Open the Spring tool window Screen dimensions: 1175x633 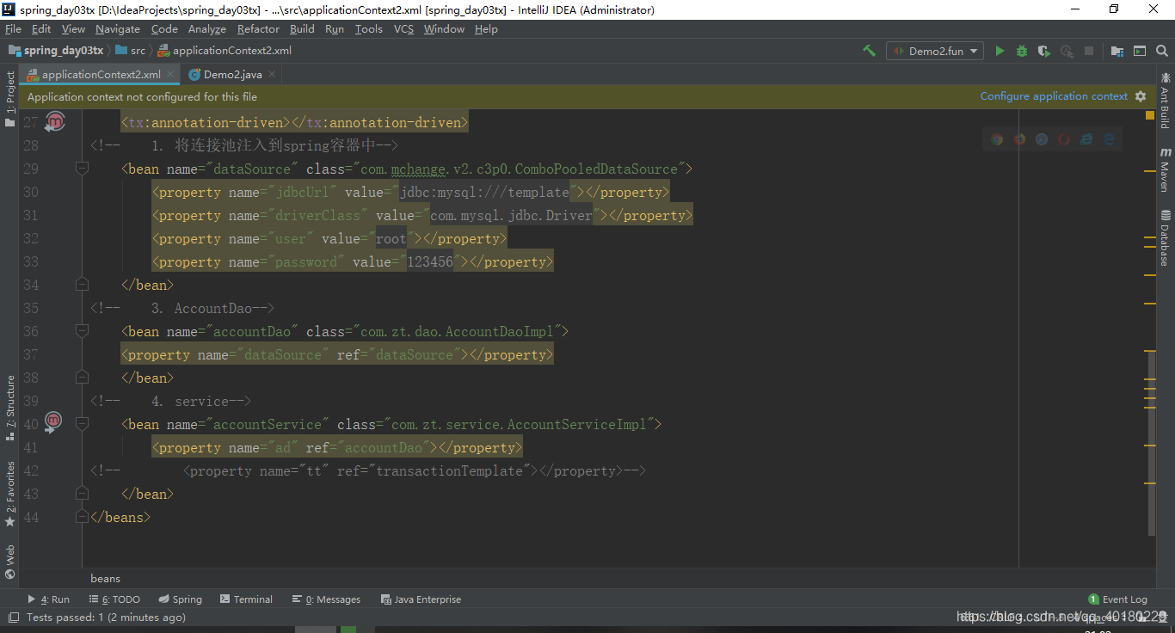pyautogui.click(x=180, y=599)
